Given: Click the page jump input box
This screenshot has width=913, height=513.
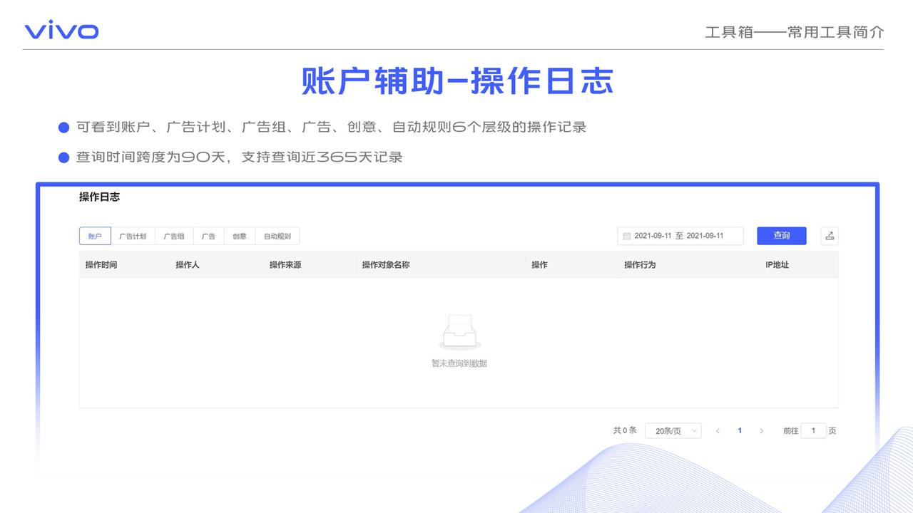Looking at the screenshot, I should coord(813,431).
